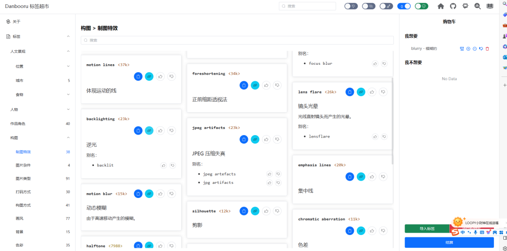This screenshot has height=251, width=507.
Task: Collapse the 构图 section chevron
Action: (x=68, y=137)
